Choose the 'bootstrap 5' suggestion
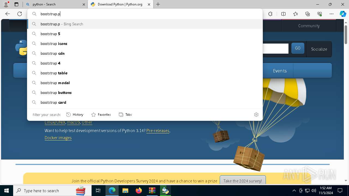The image size is (349, 196). click(x=145, y=34)
